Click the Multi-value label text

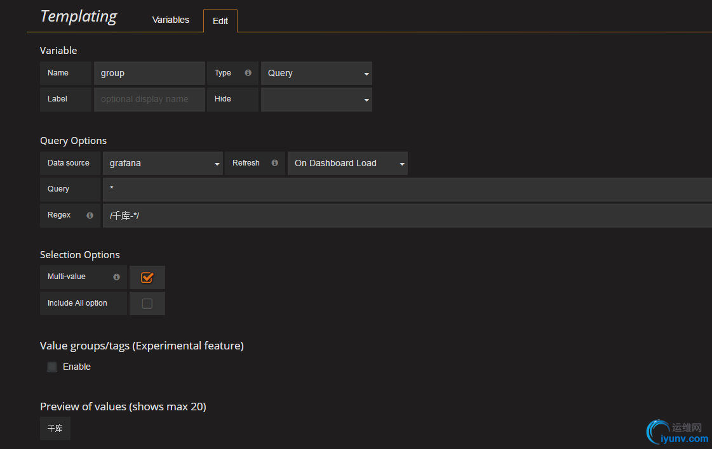point(67,277)
